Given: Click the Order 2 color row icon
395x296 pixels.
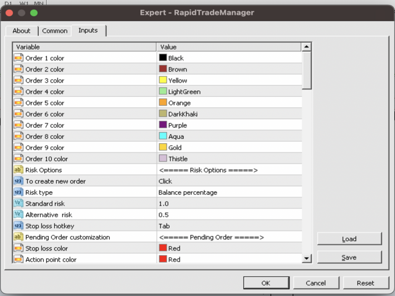Looking at the screenshot, I should [19, 69].
